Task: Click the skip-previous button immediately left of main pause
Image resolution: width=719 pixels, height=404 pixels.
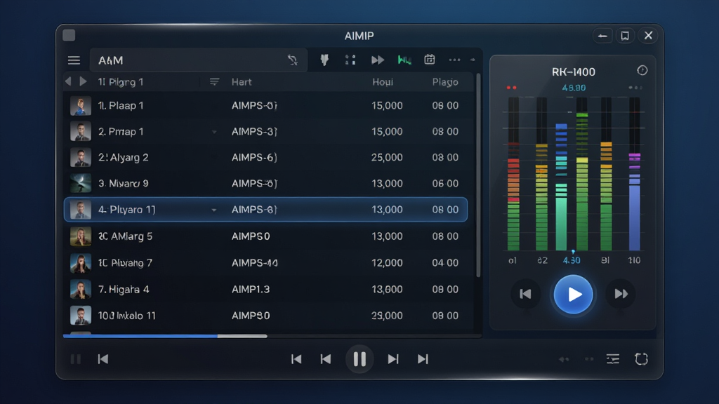Action: point(326,359)
